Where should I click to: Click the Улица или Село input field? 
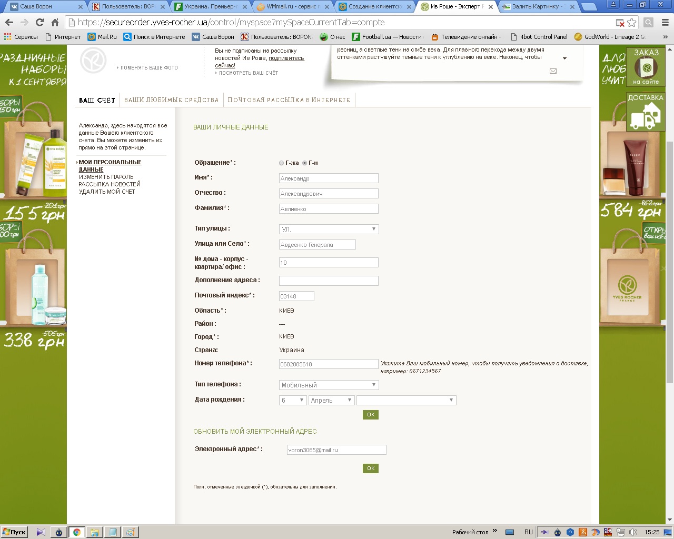(318, 245)
